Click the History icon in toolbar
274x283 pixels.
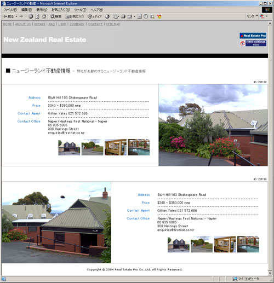coord(107,16)
